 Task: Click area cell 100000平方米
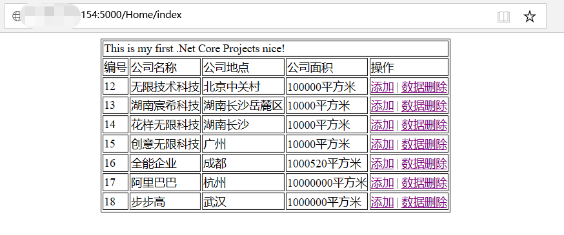pyautogui.click(x=327, y=86)
